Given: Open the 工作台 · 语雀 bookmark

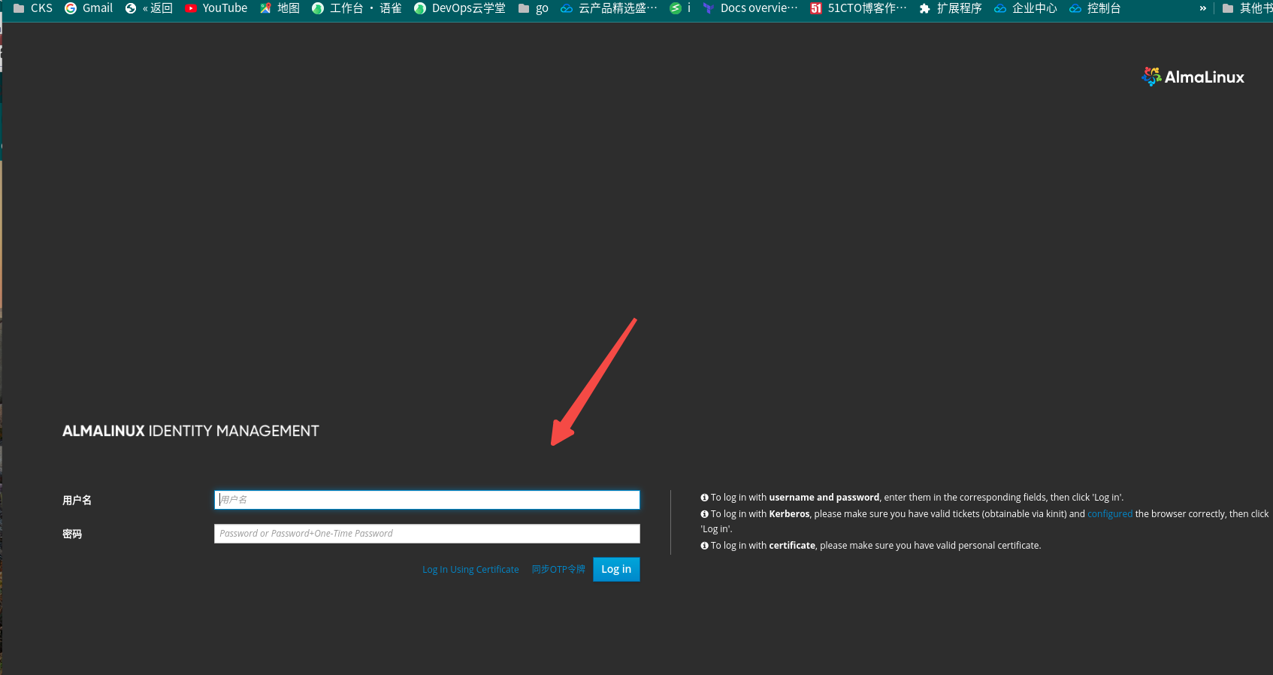Looking at the screenshot, I should [357, 8].
